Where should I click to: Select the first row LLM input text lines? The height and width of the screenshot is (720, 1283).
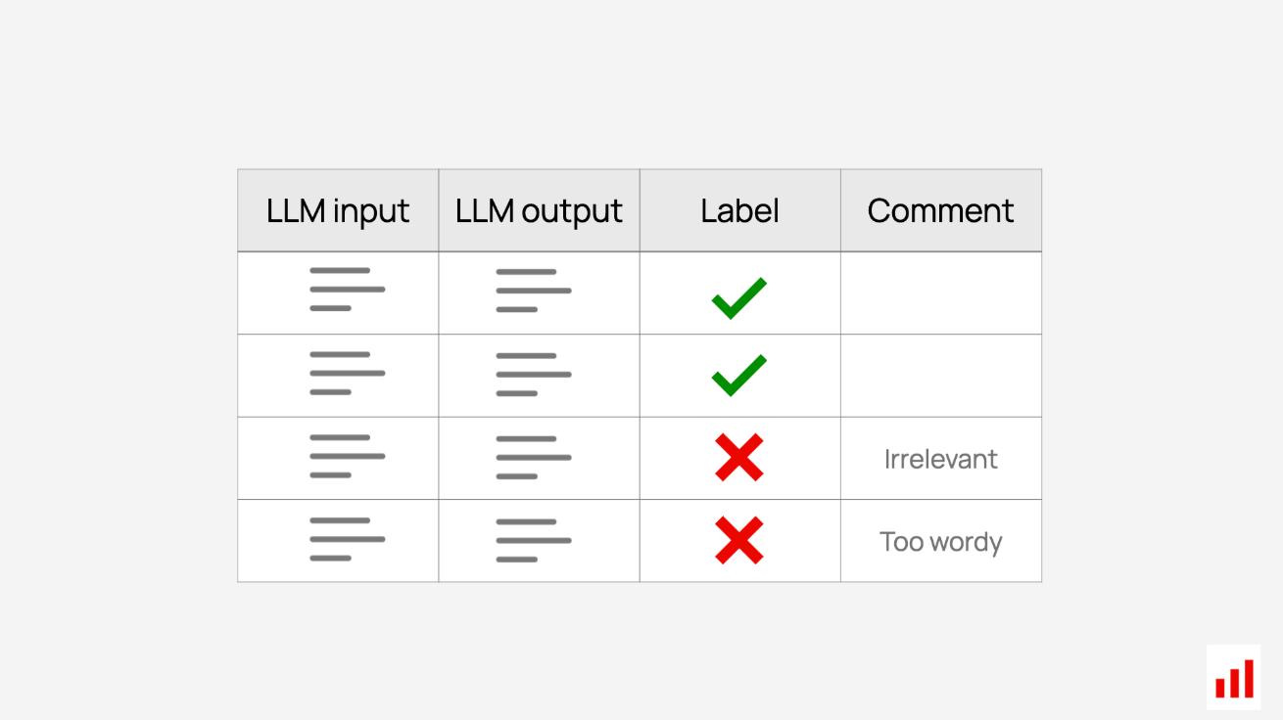coord(347,290)
